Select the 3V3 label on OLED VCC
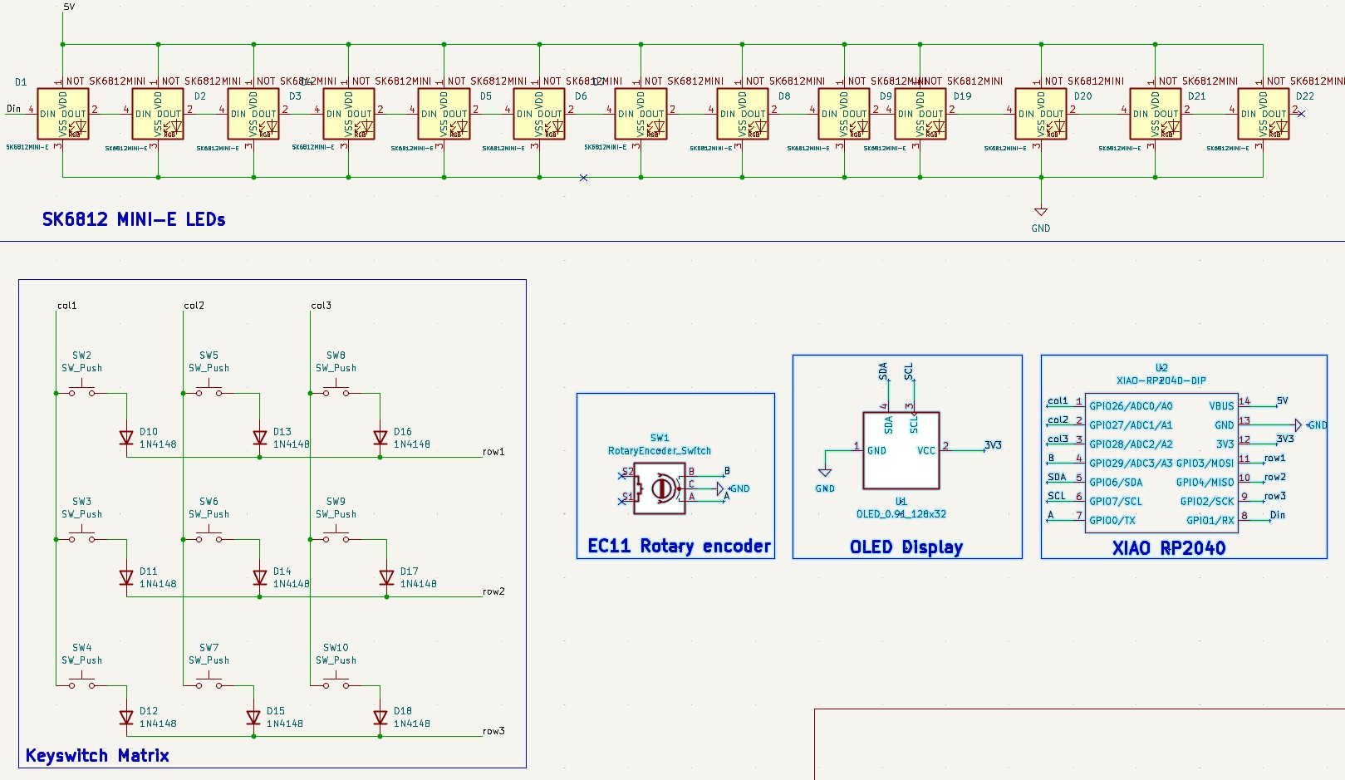The height and width of the screenshot is (780, 1345). [x=993, y=445]
